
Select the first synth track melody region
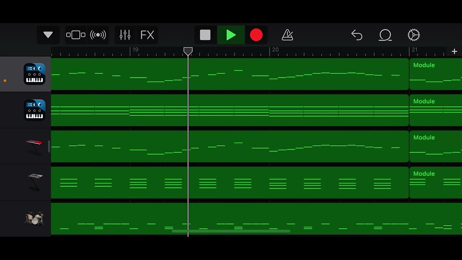(x=230, y=74)
